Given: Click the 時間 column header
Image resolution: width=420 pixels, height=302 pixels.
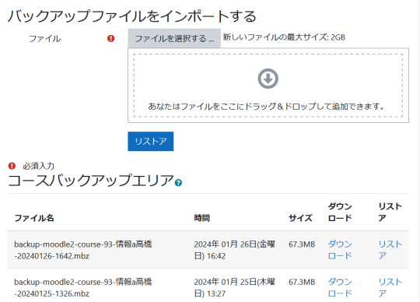Looking at the screenshot, I should 202,218.
